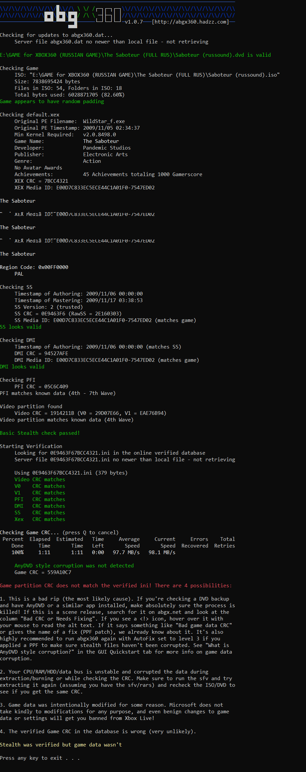This screenshot has width=306, height=772.
Task: Click 'DMI CRC matches' line
Action: (40, 506)
